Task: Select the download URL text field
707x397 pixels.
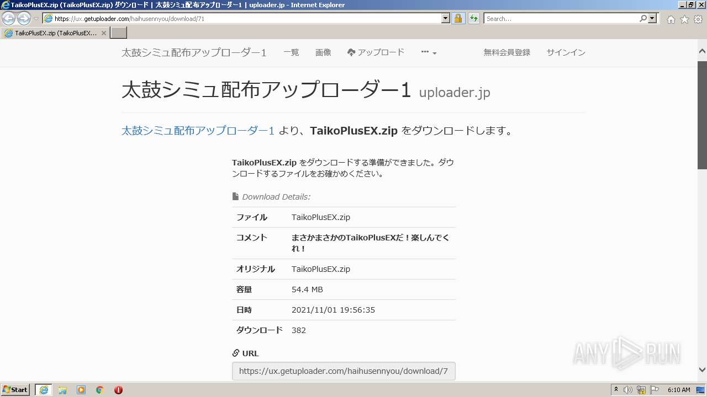Action: tap(344, 371)
